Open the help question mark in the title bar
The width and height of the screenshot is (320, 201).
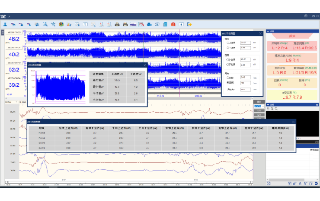pos(305,16)
